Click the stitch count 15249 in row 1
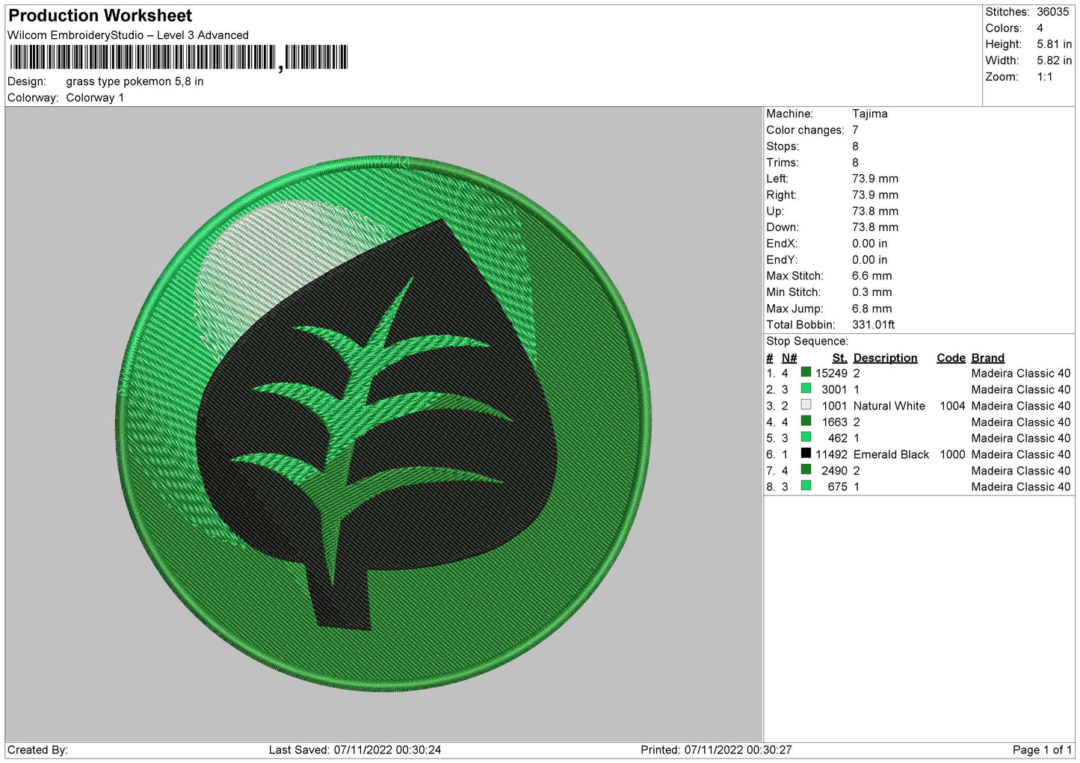This screenshot has height=763, width=1080. coord(831,373)
